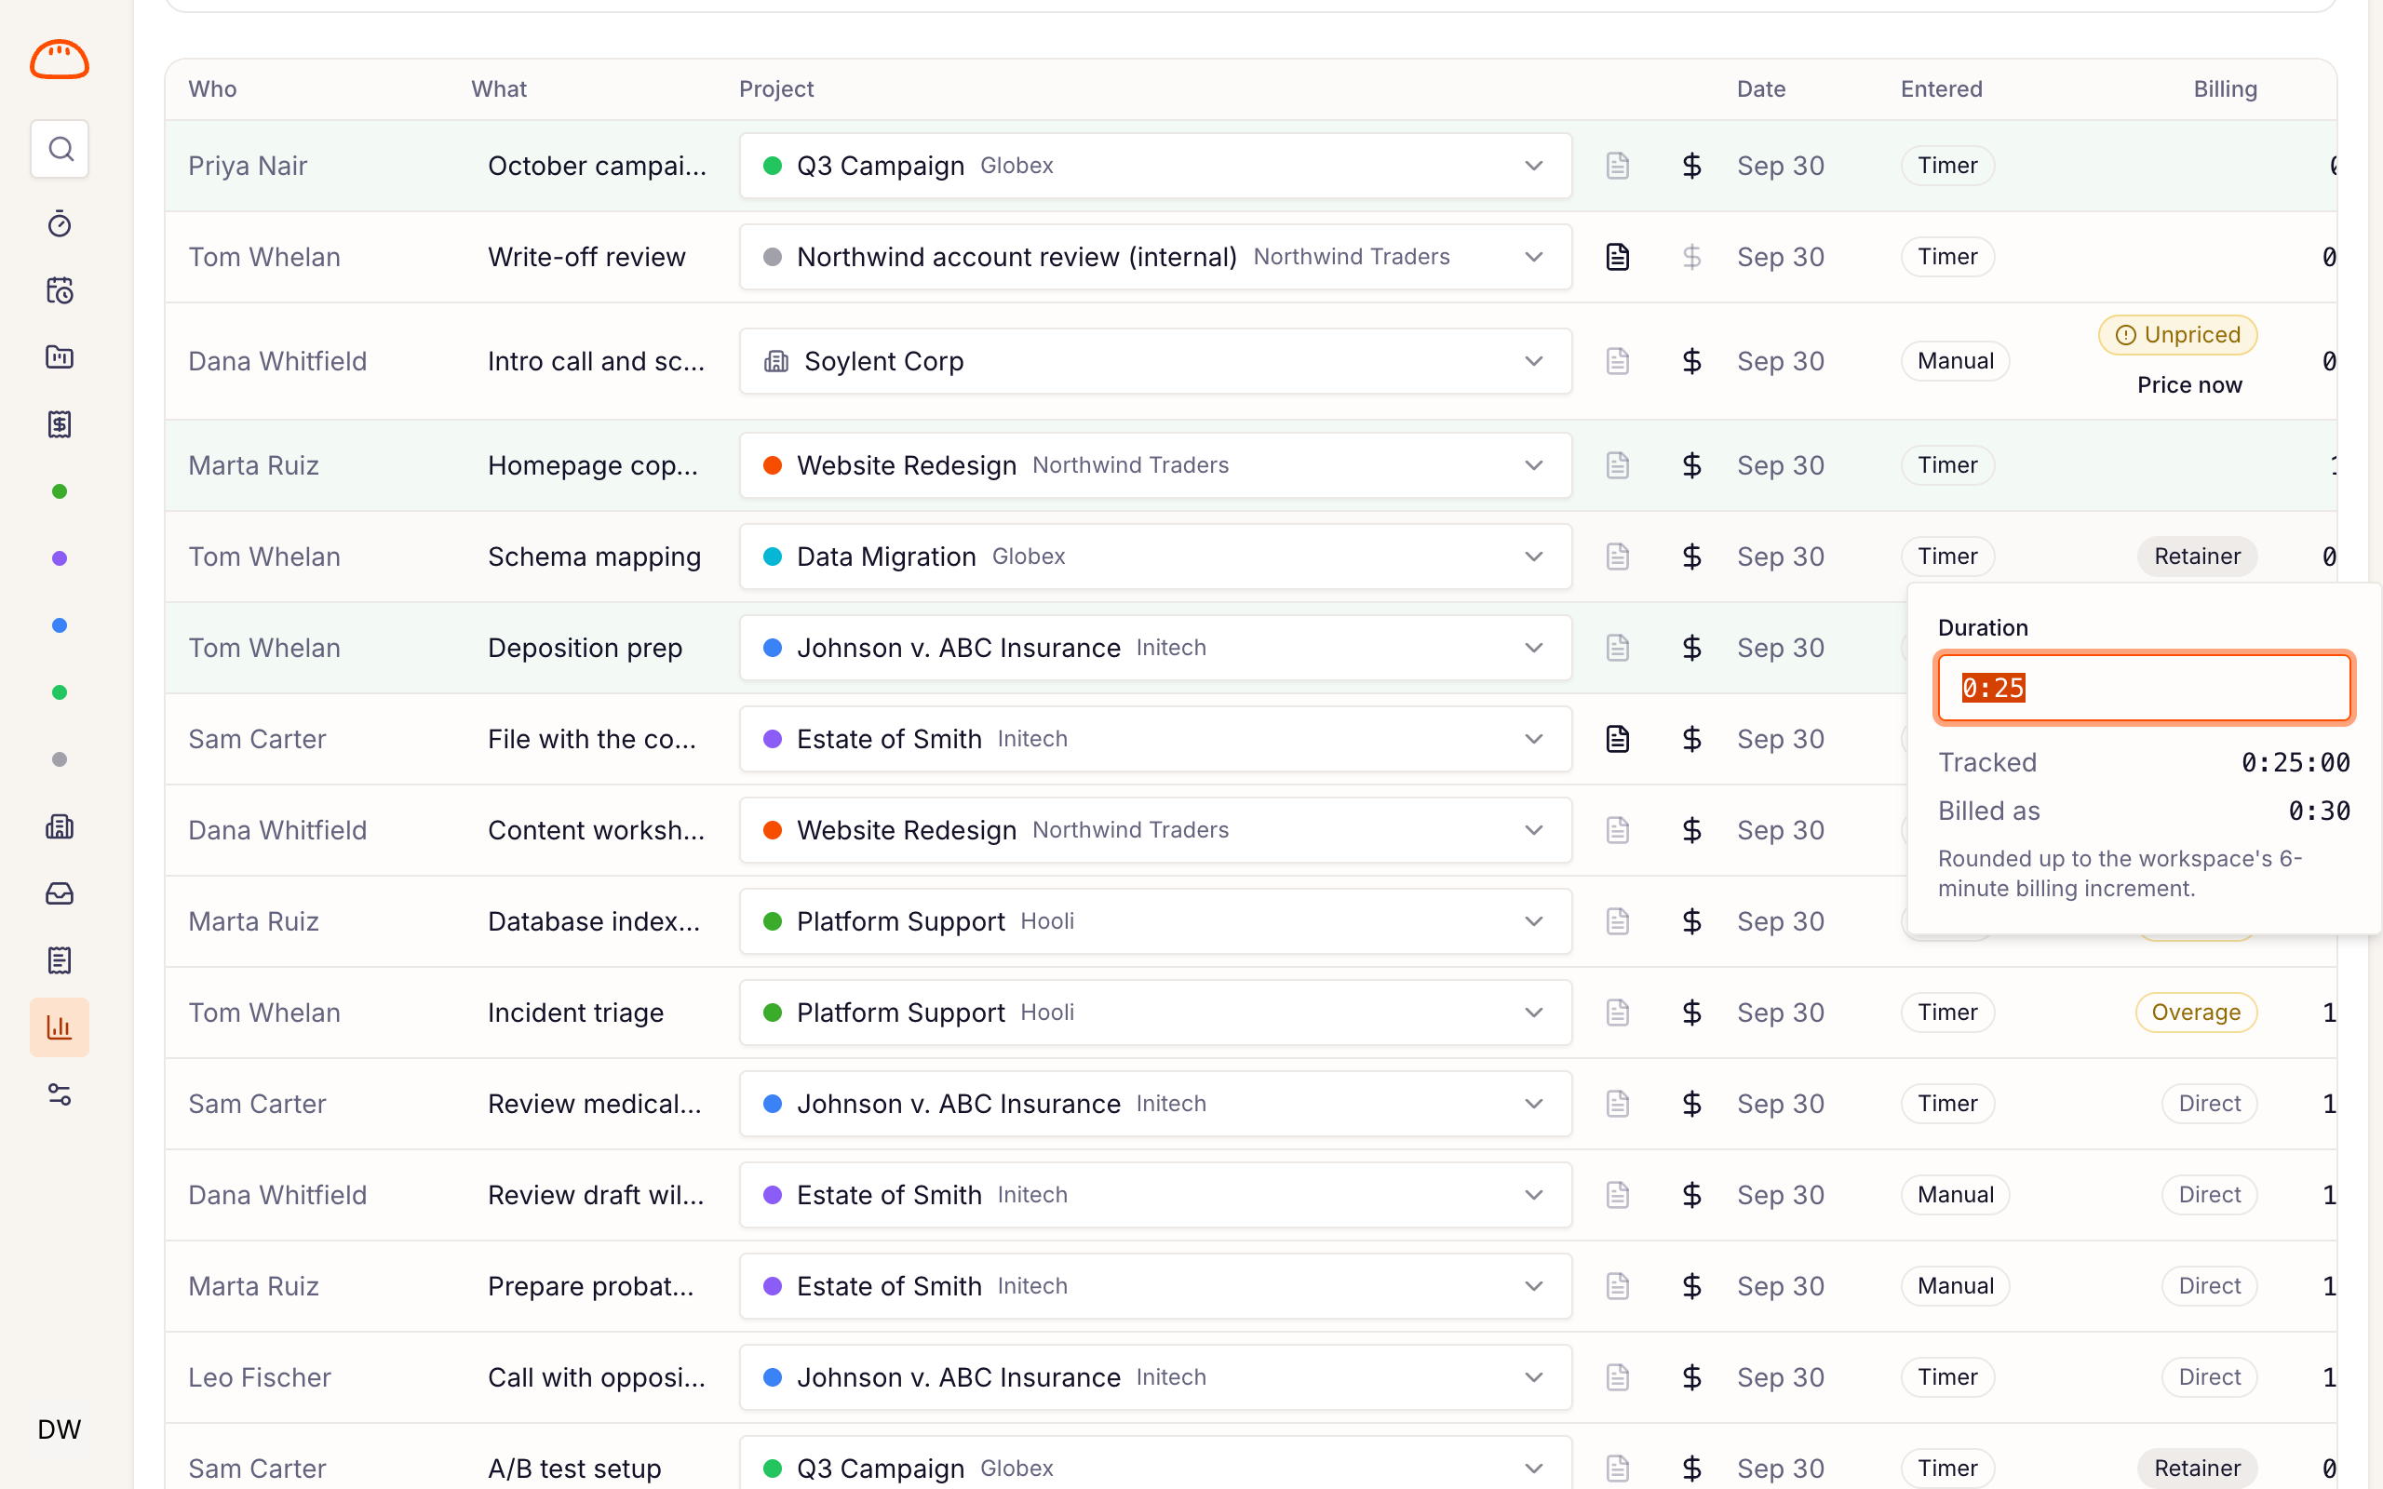Toggle the billable dollar sign on the Write-off review row
2383x1489 pixels.
1691,257
